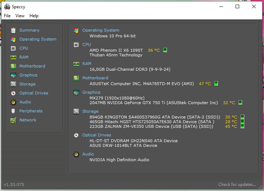Viewport: 264px width, 191px height.
Task: Click the Audio heading link in main panel
Action: [x=88, y=154]
